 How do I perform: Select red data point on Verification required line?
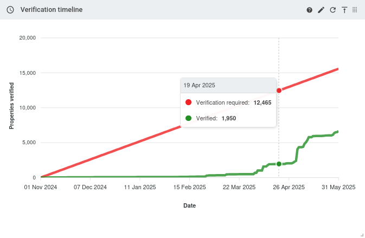pyautogui.click(x=279, y=91)
